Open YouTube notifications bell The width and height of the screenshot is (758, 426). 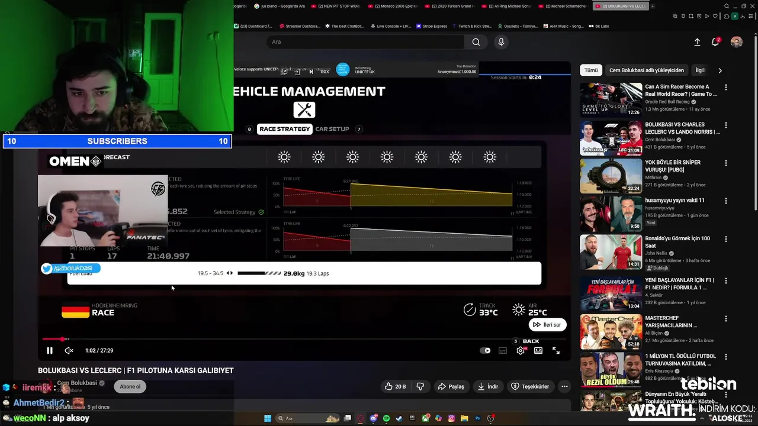click(x=715, y=42)
